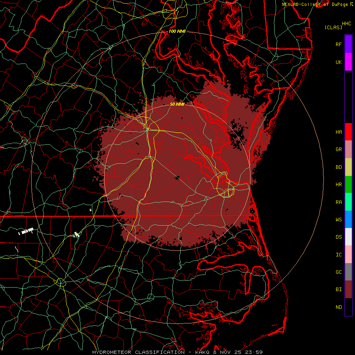This screenshot has height=355, width=355.
Task: Click the 50 NMI range ring label
Action: tap(177, 104)
